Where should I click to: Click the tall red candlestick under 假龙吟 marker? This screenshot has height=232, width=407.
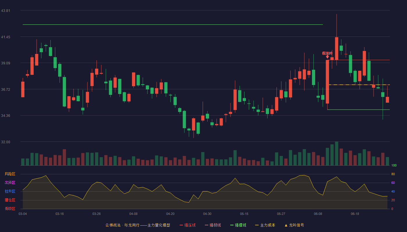pos(327,81)
